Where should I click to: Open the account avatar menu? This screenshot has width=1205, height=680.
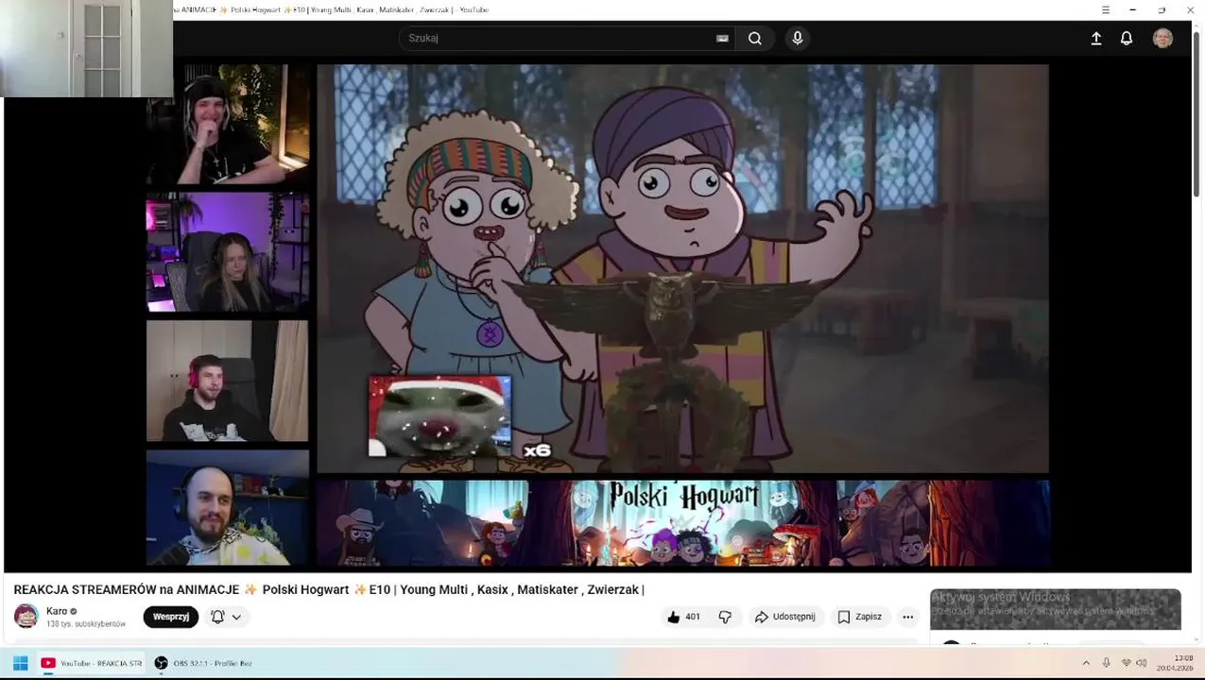pos(1162,39)
